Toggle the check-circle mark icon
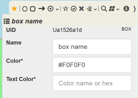Screen dimensions: 138x98 pos(74,9)
